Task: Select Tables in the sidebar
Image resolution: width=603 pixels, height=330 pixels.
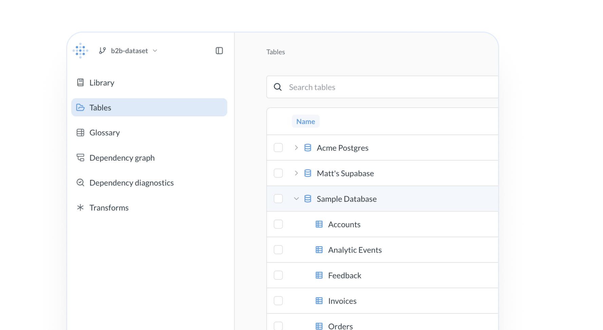Action: point(149,107)
